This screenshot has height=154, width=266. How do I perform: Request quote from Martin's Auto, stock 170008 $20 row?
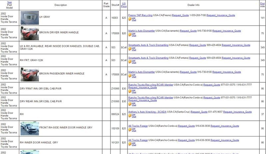188,31
